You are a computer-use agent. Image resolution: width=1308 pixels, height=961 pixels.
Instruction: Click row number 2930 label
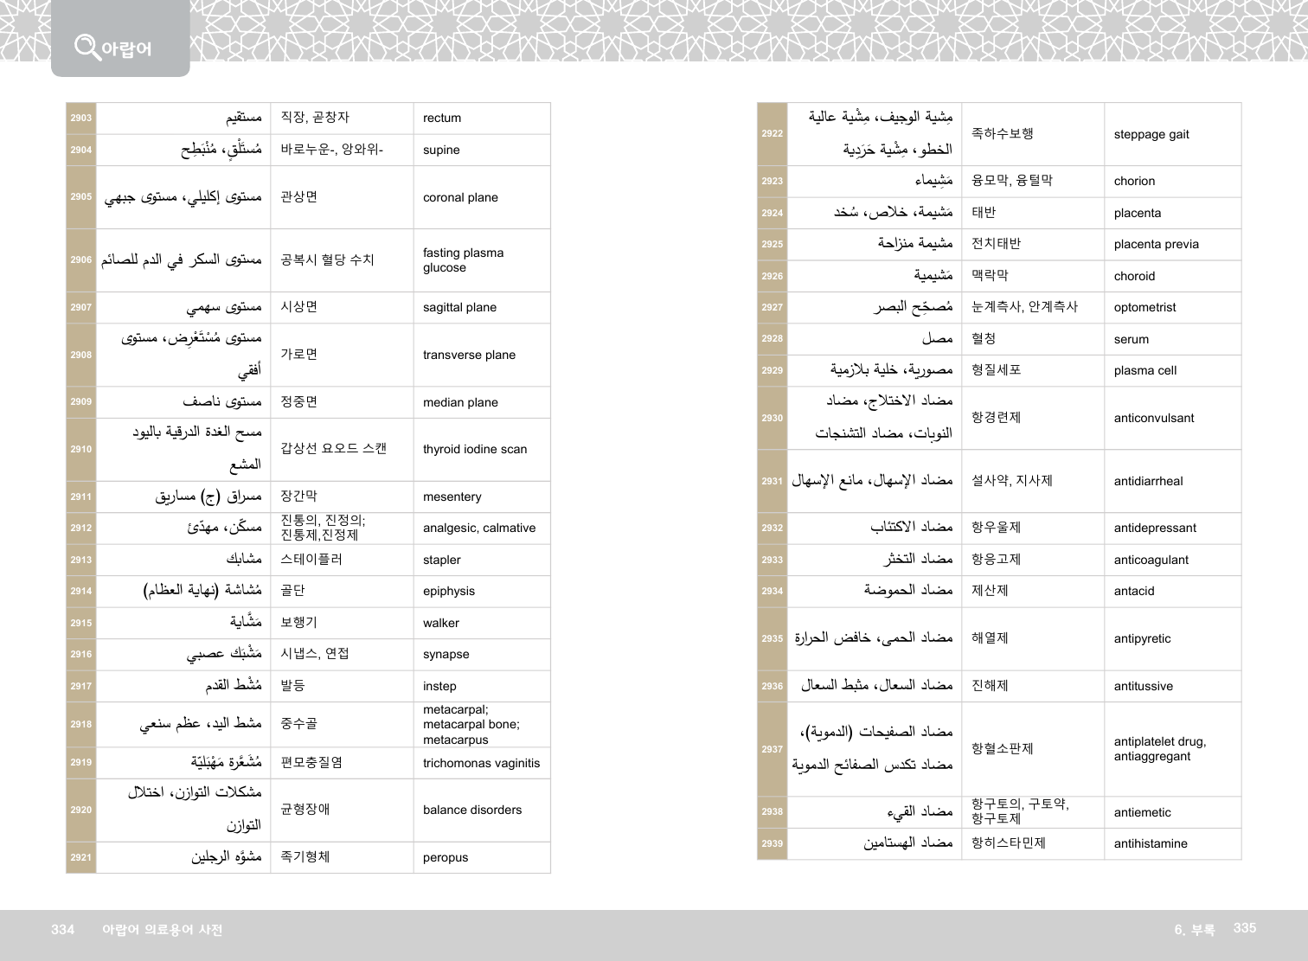coord(773,418)
